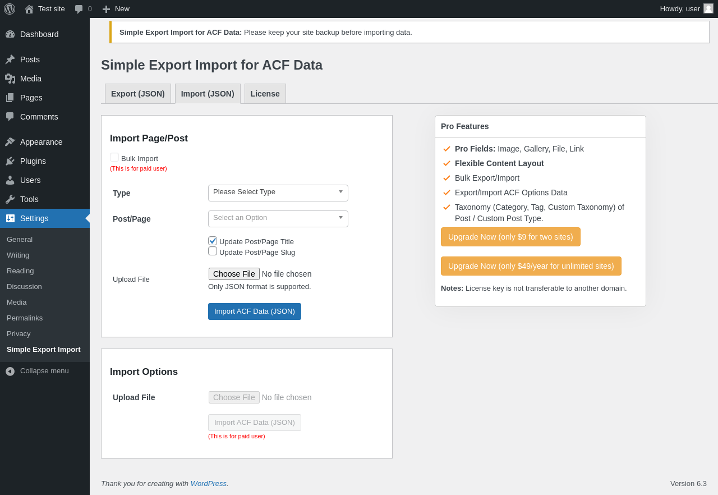Collapse the sidebar menu arrow icon

(10, 371)
